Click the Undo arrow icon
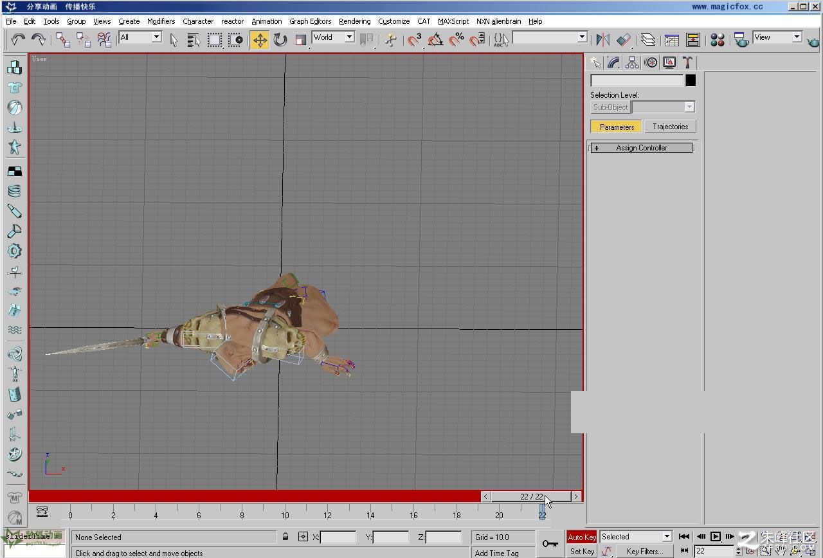Viewport: 823px width, 558px height. click(x=17, y=40)
